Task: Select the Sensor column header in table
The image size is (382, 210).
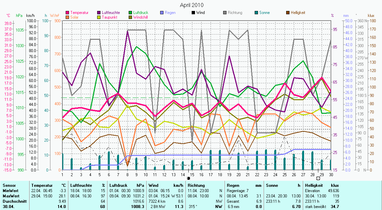Action: pyautogui.click(x=9, y=185)
